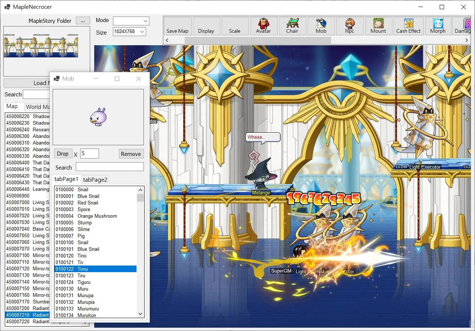Image resolution: width=475 pixels, height=331 pixels.
Task: Click toolbar scroll left arrow
Action: coord(167,40)
